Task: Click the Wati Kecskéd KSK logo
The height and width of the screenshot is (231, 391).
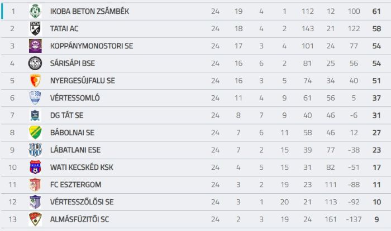Action: click(x=35, y=167)
